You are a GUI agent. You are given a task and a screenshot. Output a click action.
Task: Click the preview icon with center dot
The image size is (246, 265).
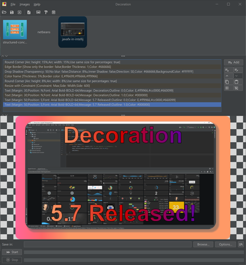pyautogui.click(x=228, y=88)
